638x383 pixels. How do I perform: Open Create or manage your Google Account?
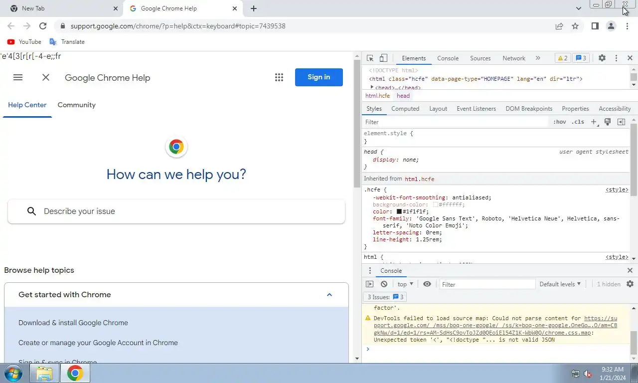(x=98, y=343)
